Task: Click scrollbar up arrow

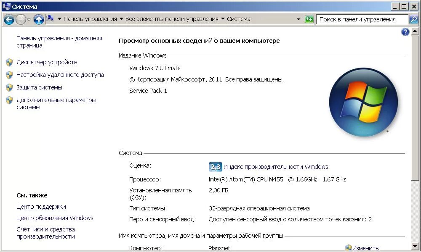Action: 415,31
